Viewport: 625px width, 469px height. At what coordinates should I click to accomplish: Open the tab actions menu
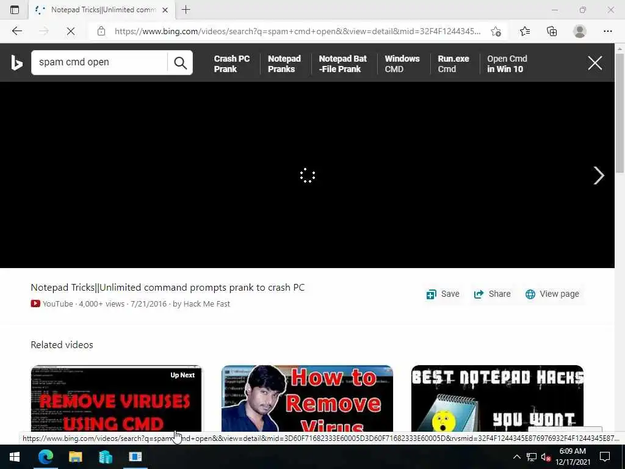[15, 10]
